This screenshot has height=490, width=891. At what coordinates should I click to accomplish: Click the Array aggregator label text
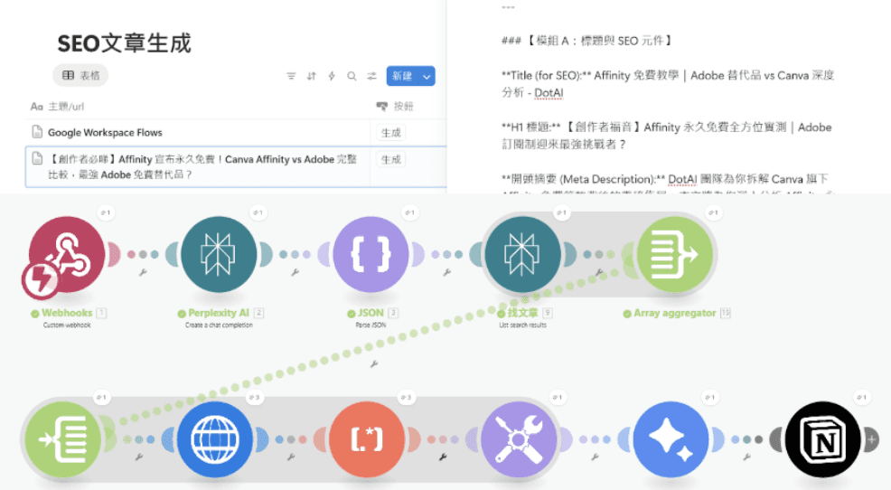(674, 313)
